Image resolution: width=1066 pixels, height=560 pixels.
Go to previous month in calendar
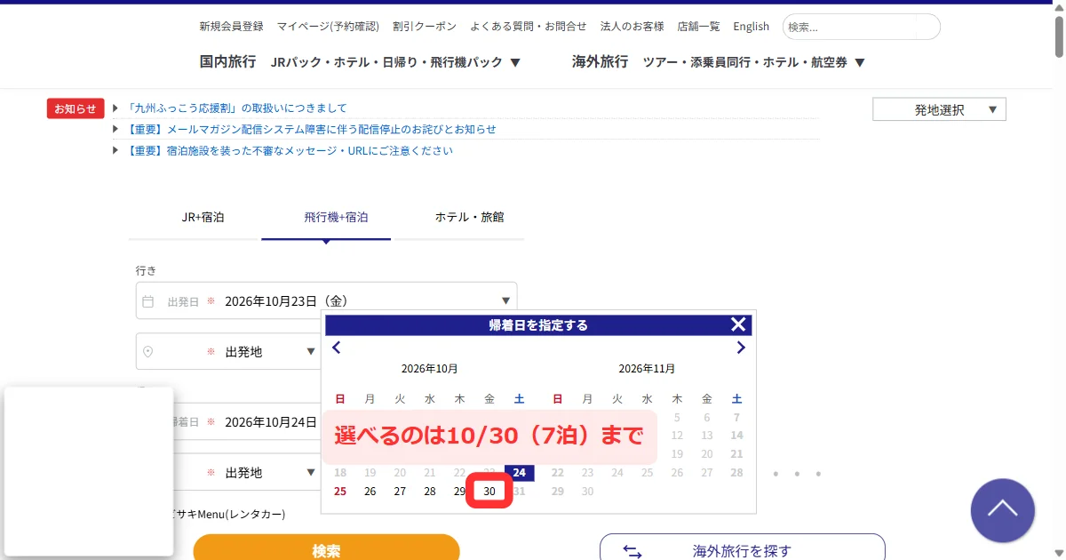[x=336, y=348]
